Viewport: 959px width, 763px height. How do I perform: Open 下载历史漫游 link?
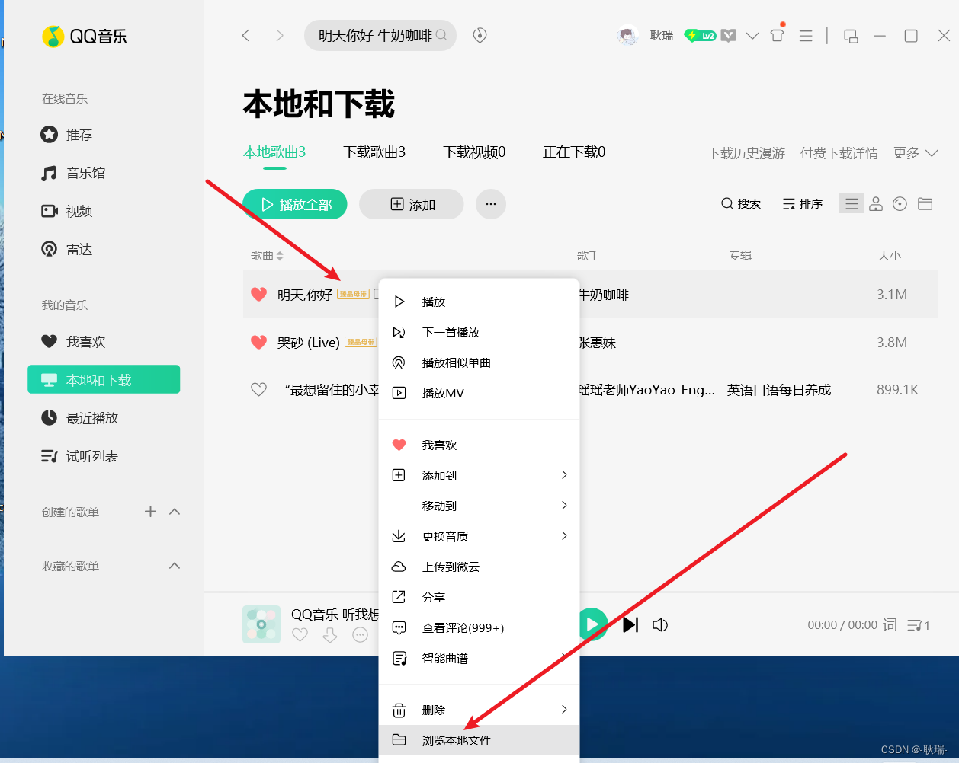(746, 153)
